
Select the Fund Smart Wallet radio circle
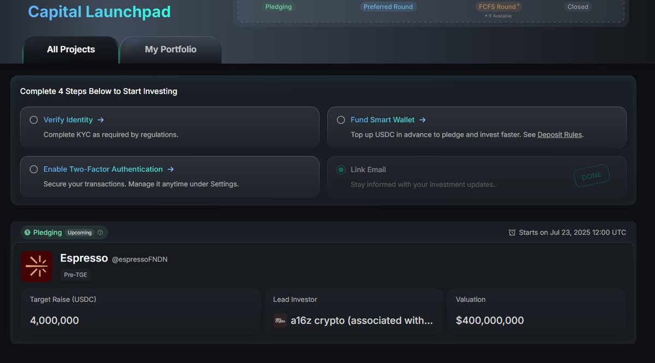point(341,120)
